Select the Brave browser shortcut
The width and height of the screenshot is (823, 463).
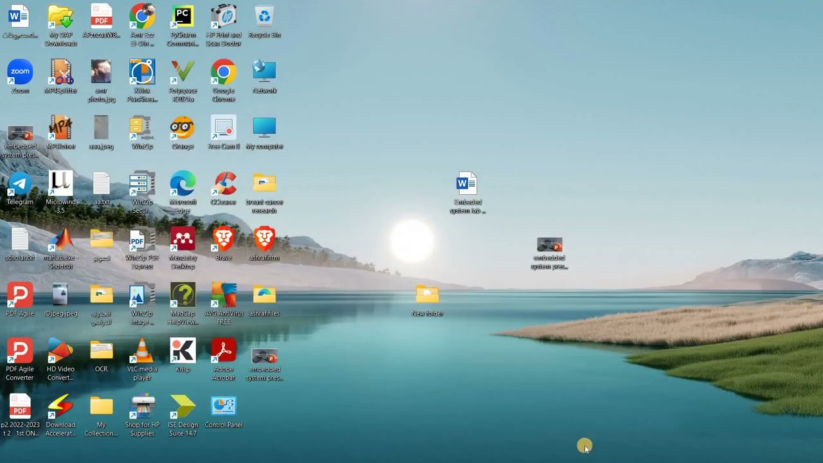click(224, 244)
